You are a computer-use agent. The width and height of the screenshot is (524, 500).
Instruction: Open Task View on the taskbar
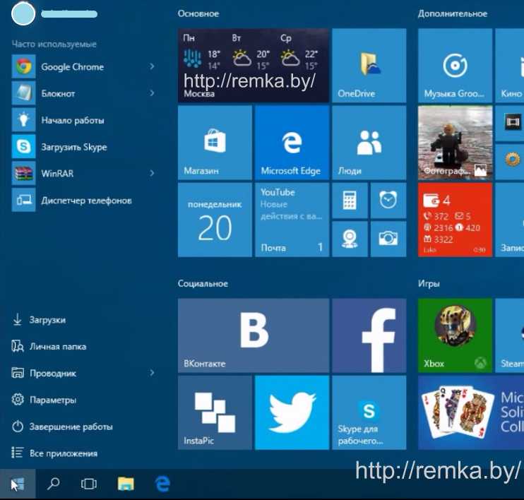click(89, 484)
